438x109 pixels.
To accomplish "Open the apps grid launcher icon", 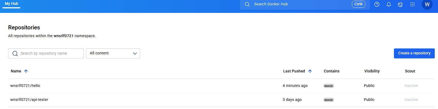I will point(413,4).
